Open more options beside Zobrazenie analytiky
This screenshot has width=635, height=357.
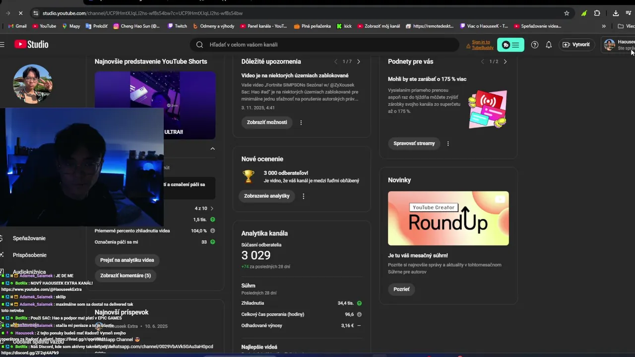[304, 196]
